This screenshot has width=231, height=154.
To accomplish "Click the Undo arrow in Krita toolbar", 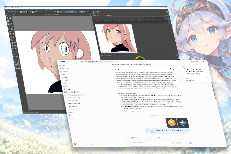I will tap(15, 12).
